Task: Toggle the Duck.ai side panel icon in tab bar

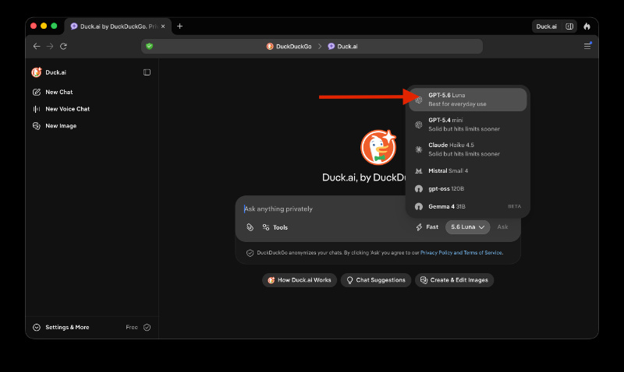Action: point(569,26)
